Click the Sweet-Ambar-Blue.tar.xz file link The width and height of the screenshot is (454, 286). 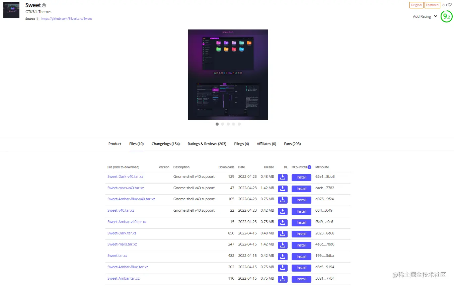coord(128,267)
